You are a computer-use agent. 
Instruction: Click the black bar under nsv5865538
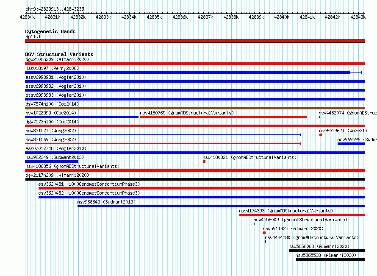coord(330,259)
